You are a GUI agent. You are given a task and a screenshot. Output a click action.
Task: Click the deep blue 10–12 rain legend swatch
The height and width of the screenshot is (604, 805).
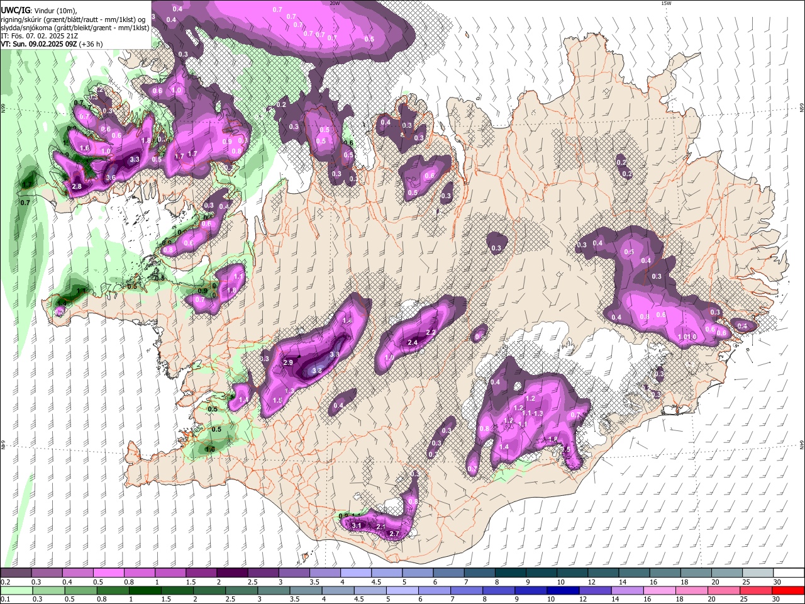pos(563,590)
